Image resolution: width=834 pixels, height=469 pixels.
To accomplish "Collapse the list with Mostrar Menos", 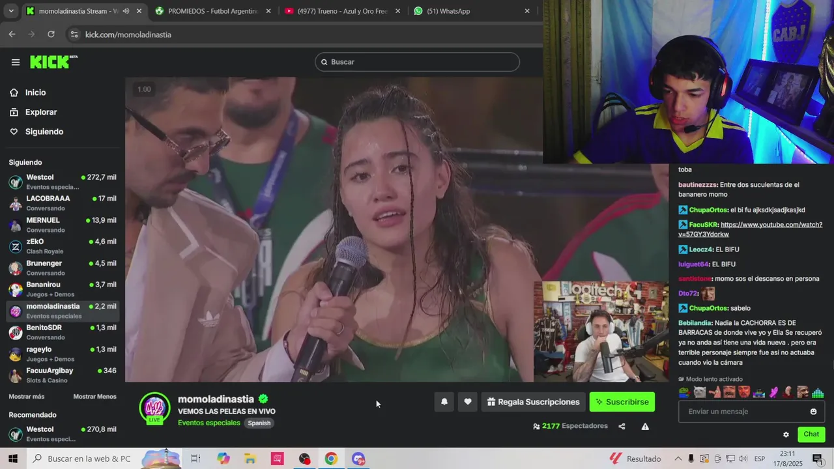I will [x=94, y=397].
